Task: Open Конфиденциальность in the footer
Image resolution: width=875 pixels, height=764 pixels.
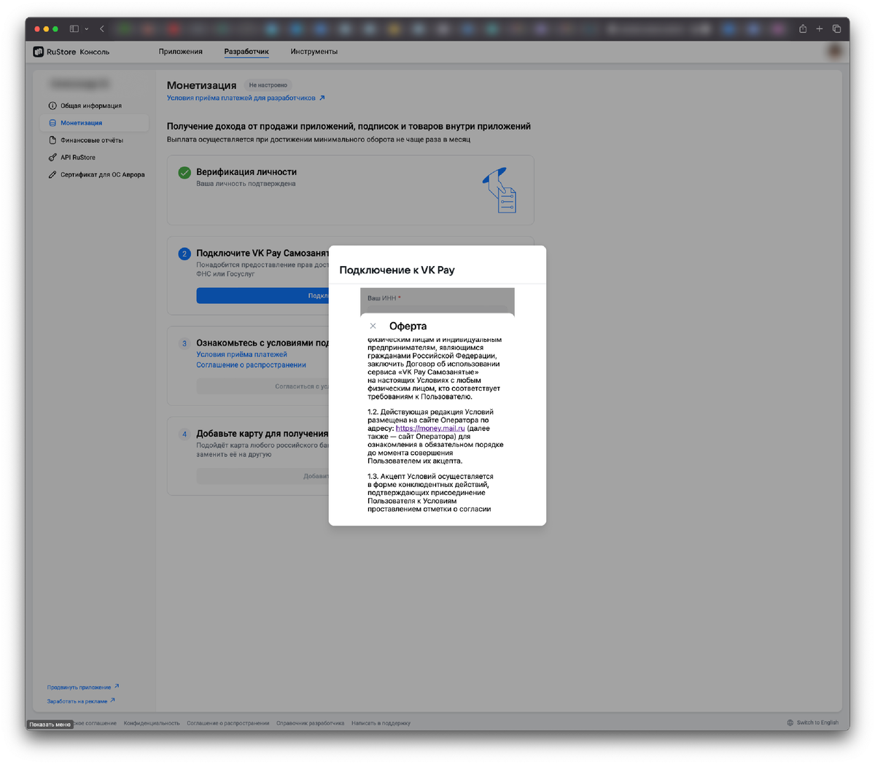Action: [x=152, y=723]
